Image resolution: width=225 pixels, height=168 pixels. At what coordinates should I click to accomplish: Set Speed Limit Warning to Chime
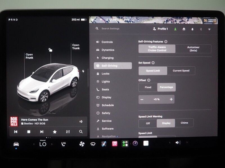(184, 123)
